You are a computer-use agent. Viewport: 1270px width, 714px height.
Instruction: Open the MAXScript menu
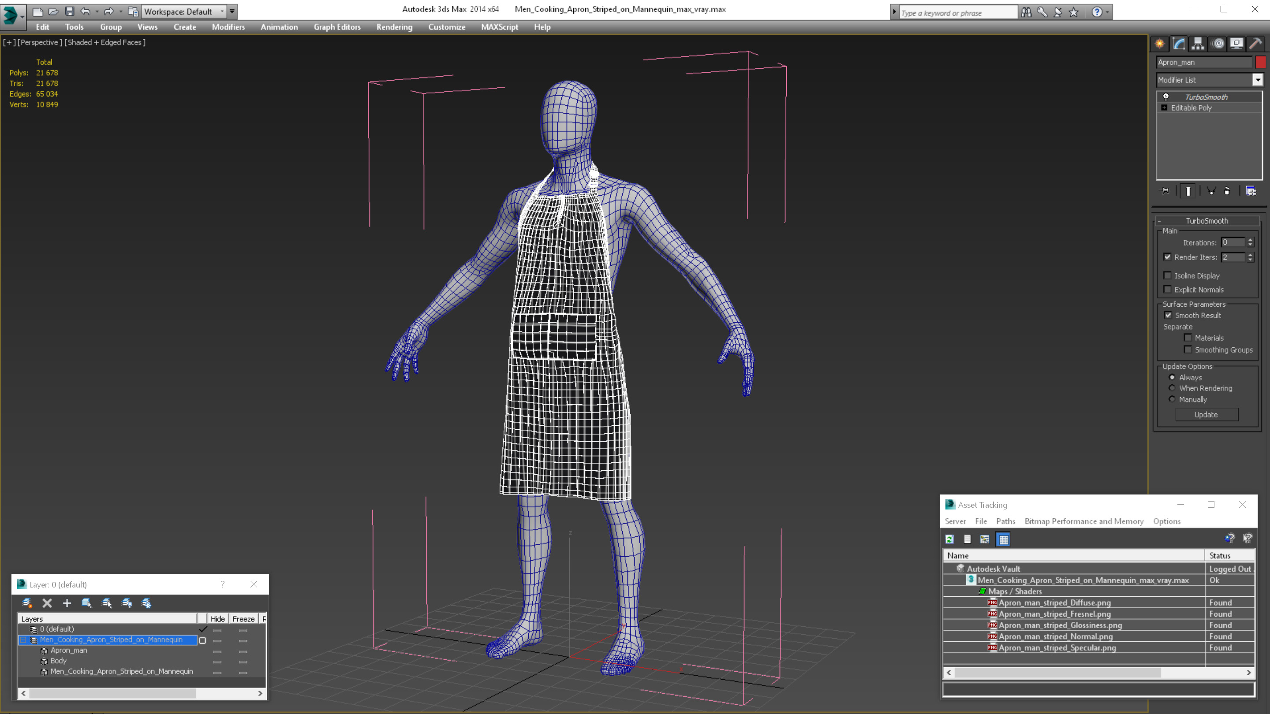[x=500, y=27]
